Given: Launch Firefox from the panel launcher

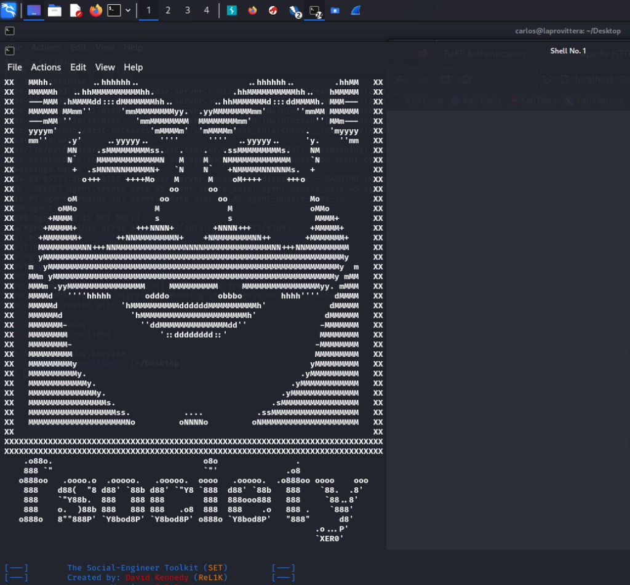Looking at the screenshot, I should click(x=95, y=10).
